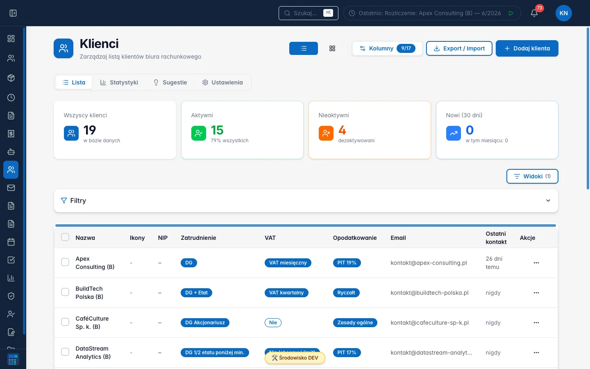Check the DataStream Analytics (B) checkbox

coord(65,352)
